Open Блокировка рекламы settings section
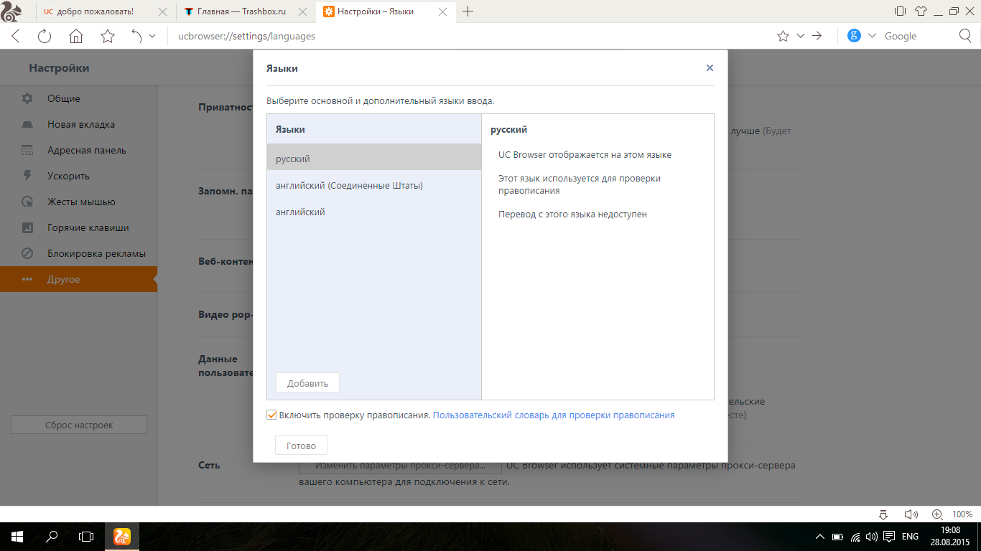 click(x=96, y=253)
